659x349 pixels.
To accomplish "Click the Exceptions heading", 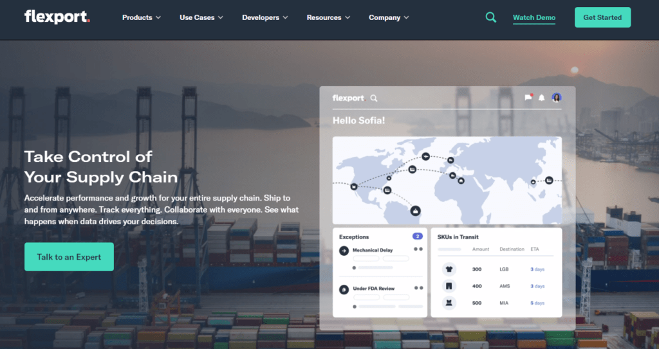I will point(354,237).
